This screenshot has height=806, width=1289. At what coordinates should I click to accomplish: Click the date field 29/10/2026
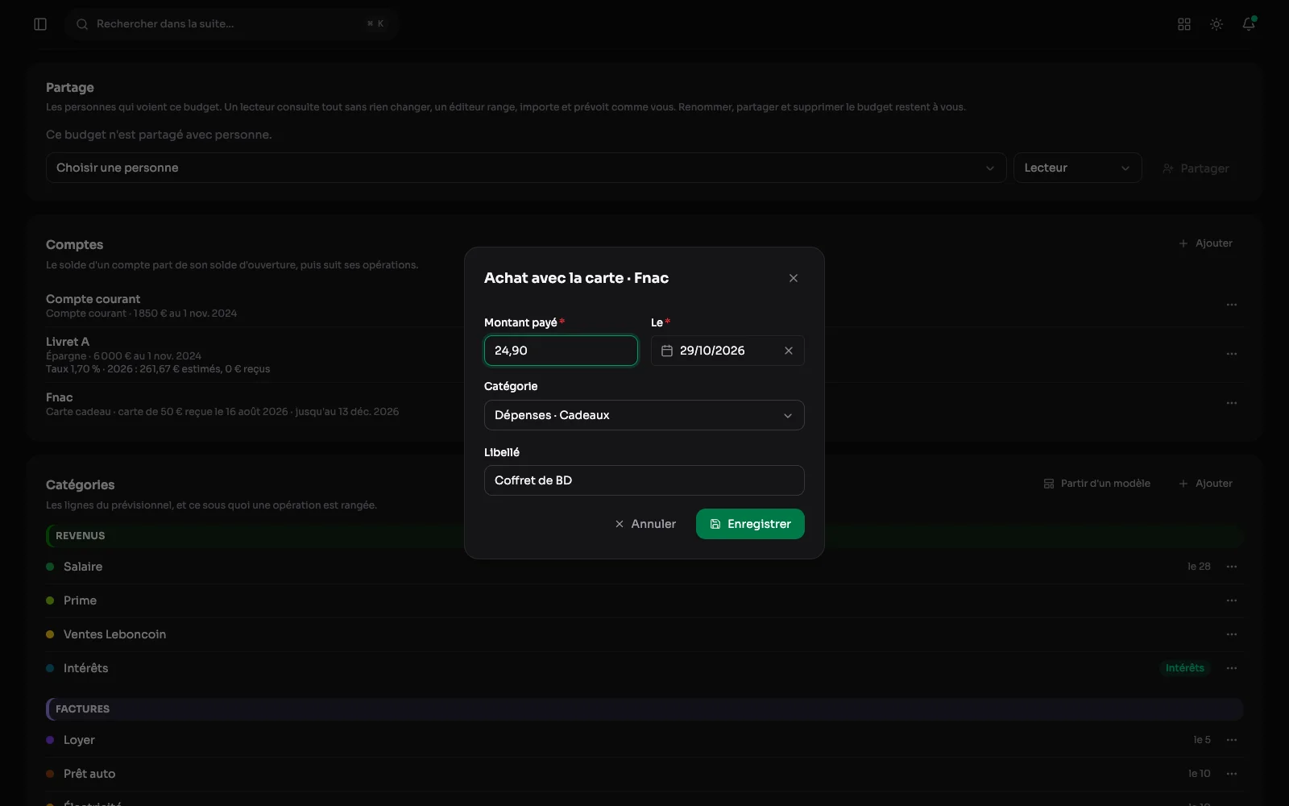[x=727, y=351]
